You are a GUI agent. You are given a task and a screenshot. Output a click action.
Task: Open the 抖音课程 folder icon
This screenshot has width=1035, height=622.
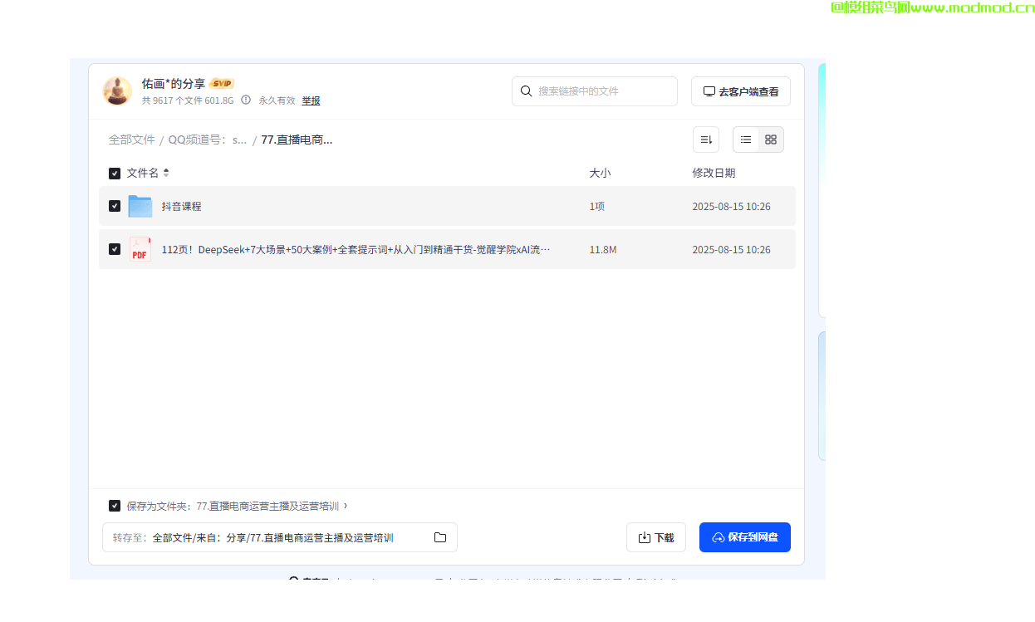click(140, 206)
